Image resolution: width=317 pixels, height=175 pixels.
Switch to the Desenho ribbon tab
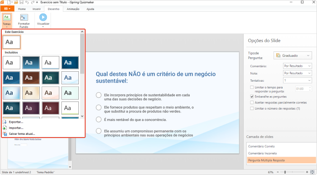click(53, 9)
